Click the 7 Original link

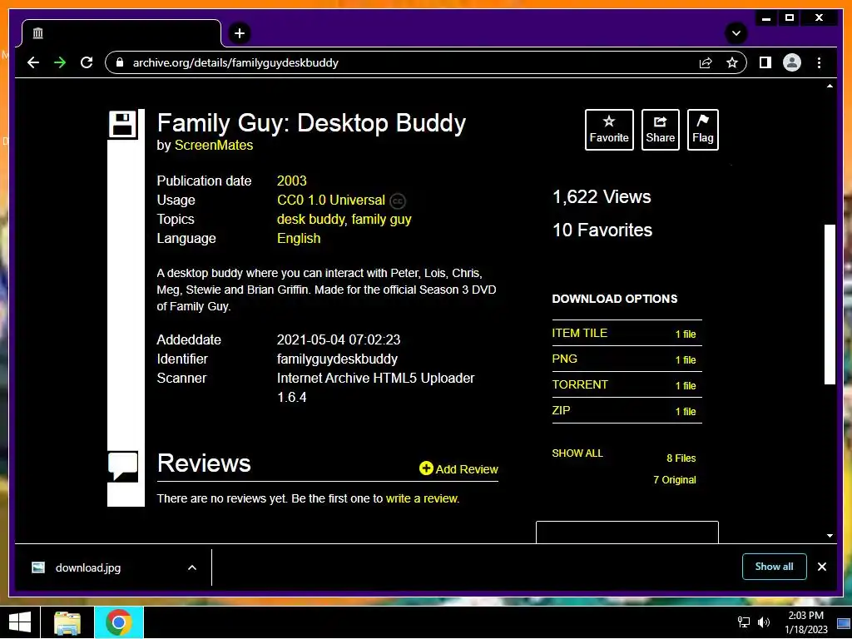pos(674,480)
